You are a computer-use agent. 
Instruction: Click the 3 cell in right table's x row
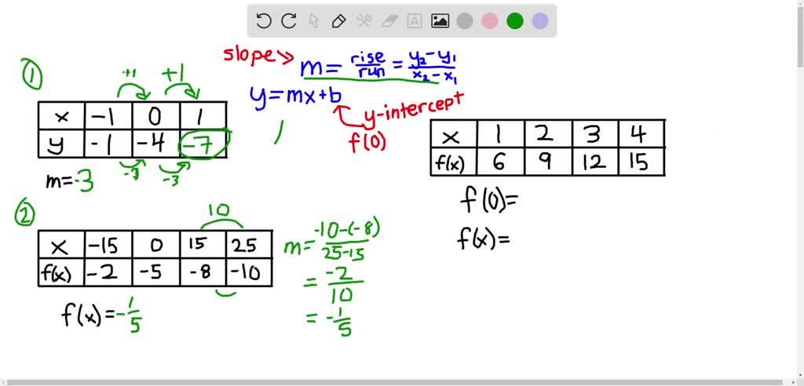click(595, 135)
